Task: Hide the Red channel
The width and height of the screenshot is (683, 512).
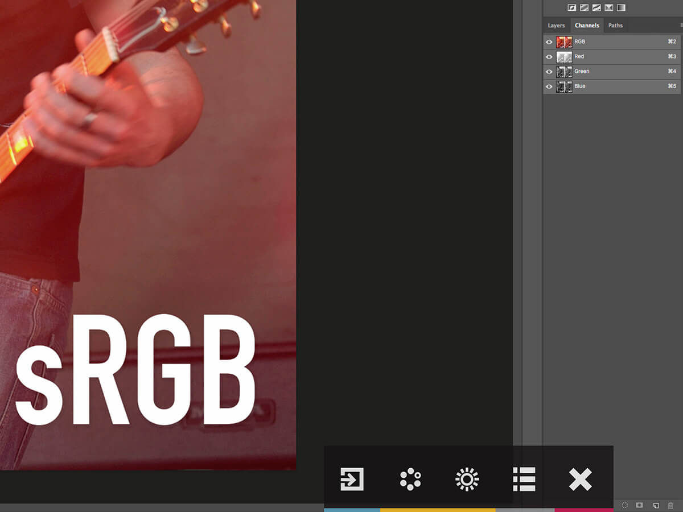Action: 549,56
